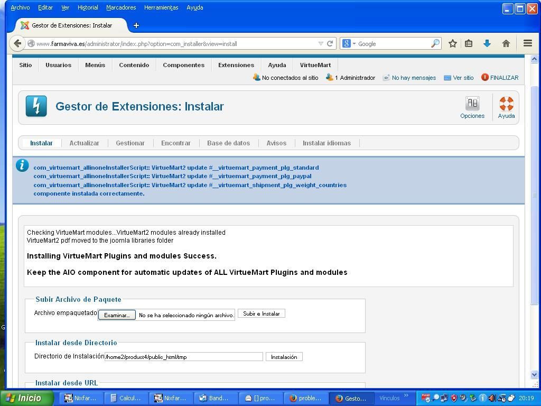The width and height of the screenshot is (541, 406).
Task: Bookmark this page with the star icon
Action: coord(453,43)
